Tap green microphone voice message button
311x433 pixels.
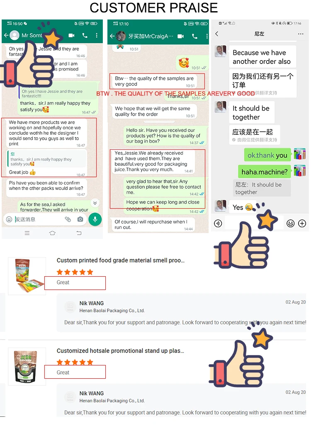[x=95, y=219]
